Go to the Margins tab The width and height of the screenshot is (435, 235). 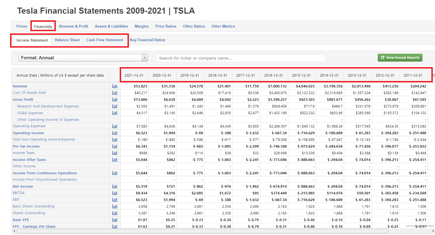[x=142, y=26]
